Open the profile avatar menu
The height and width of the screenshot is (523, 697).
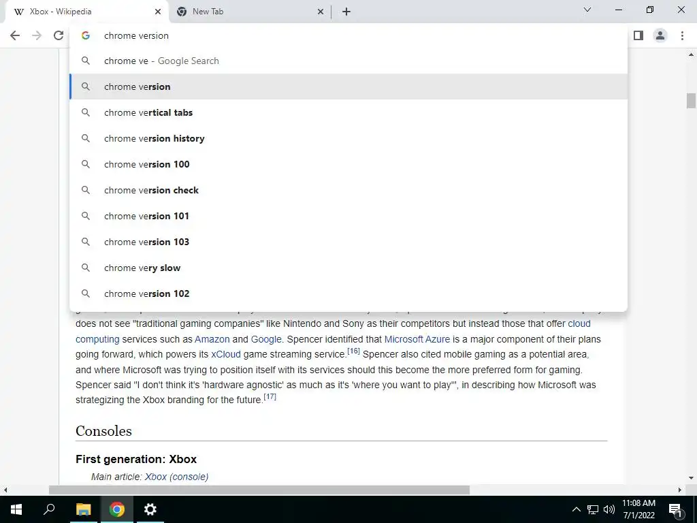[660, 35]
